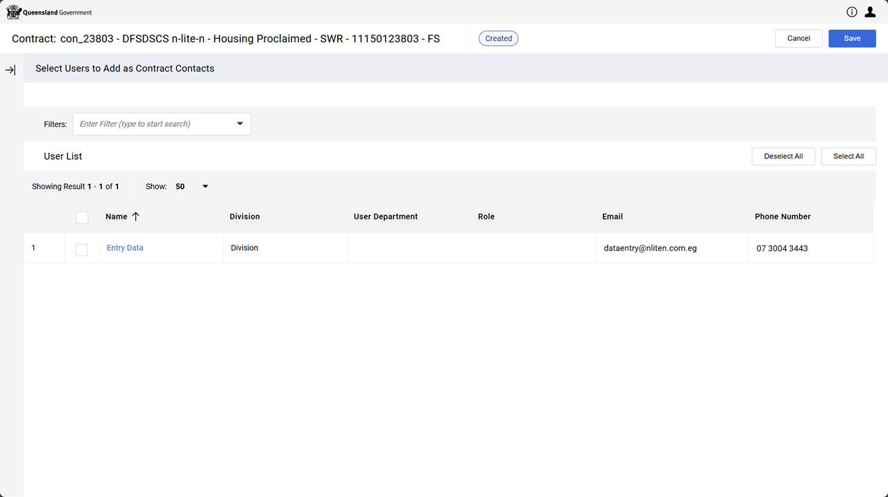Open the Entry Data user link
The height and width of the screenshot is (497, 888).
(125, 248)
